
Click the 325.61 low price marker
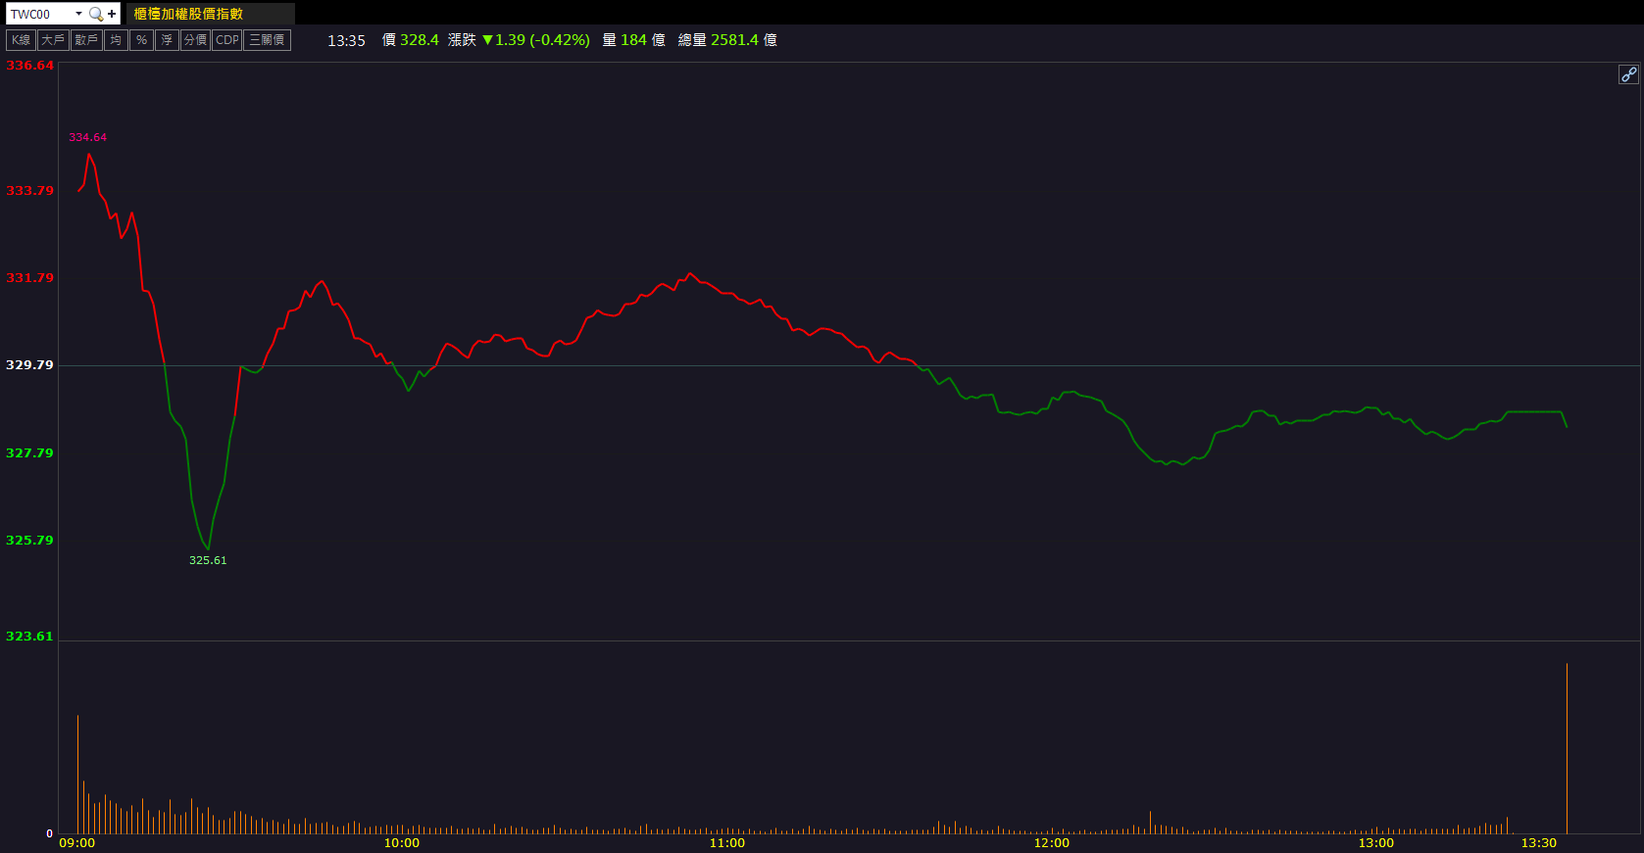pyautogui.click(x=208, y=560)
